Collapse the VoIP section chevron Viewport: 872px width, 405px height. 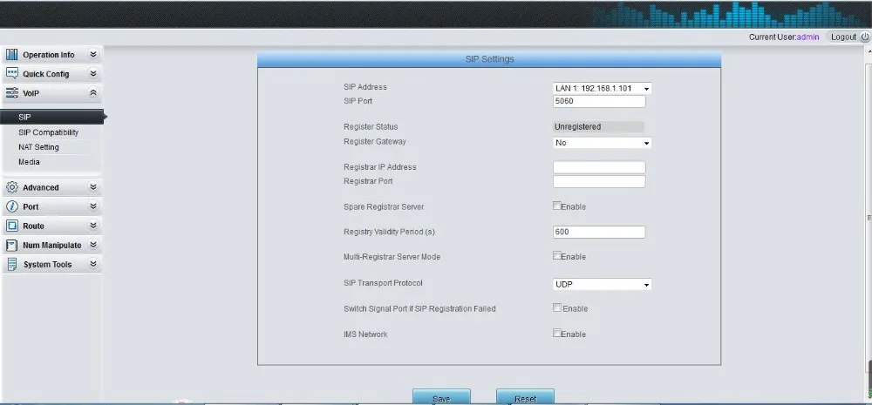[93, 93]
